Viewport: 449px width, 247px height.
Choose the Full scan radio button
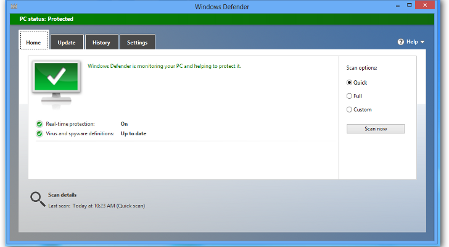pos(350,96)
